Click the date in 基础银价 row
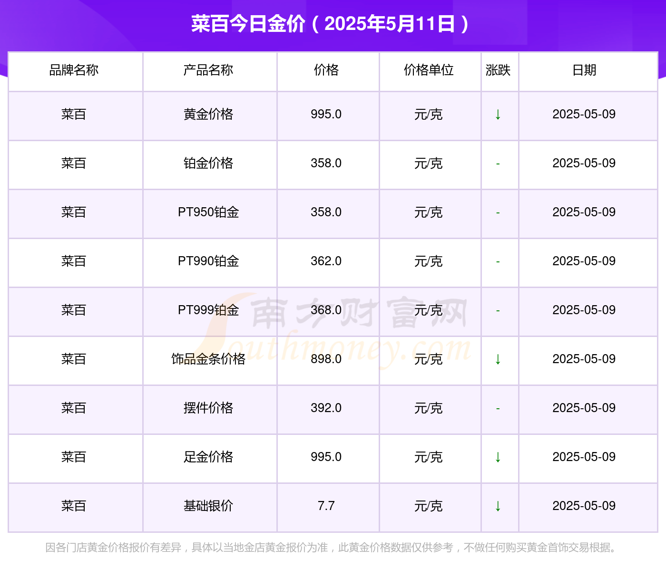This screenshot has width=666, height=568. point(584,506)
